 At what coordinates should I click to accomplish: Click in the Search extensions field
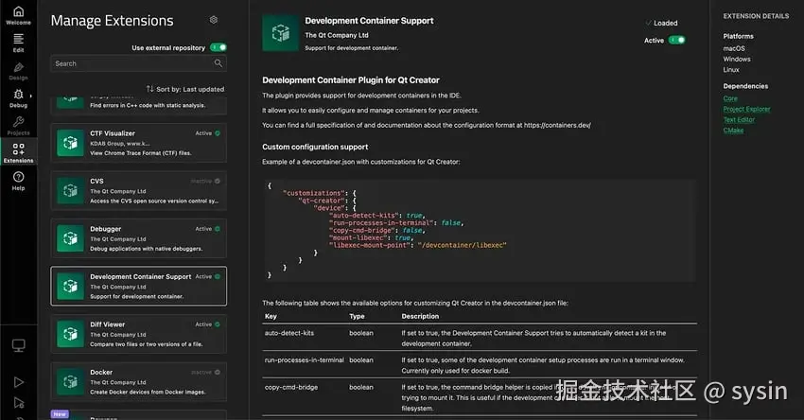click(x=138, y=63)
